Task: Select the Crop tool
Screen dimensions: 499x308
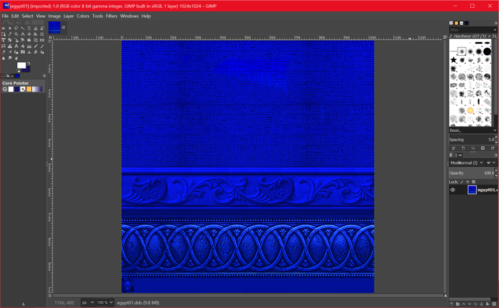Action: point(42,34)
